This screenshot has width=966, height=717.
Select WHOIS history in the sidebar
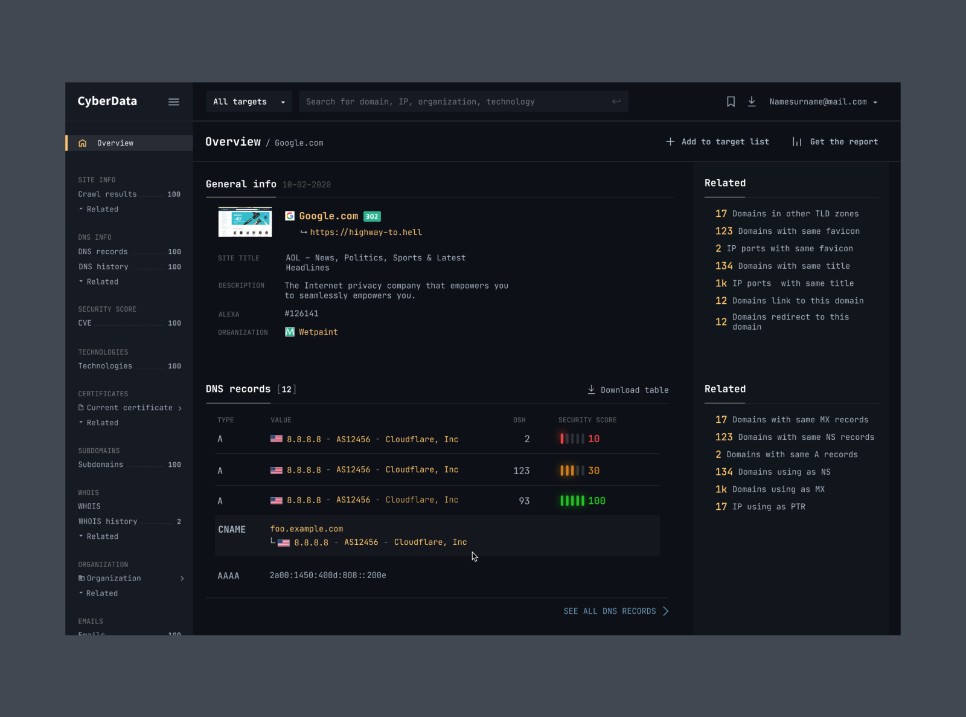click(107, 521)
